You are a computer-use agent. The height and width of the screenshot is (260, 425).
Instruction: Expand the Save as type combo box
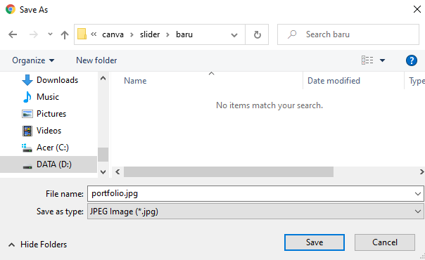coord(255,212)
